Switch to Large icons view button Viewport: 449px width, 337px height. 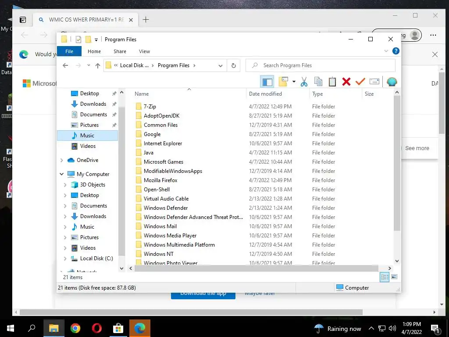coord(394,277)
